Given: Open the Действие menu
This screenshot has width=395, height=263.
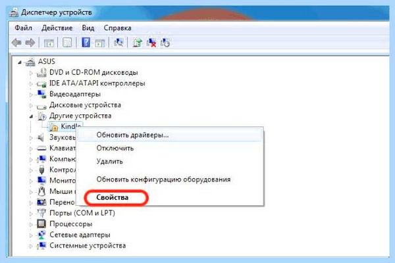Looking at the screenshot, I should point(57,28).
